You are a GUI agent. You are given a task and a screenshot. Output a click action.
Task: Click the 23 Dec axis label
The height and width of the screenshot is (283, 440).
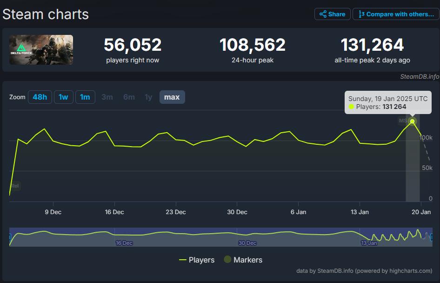176,212
